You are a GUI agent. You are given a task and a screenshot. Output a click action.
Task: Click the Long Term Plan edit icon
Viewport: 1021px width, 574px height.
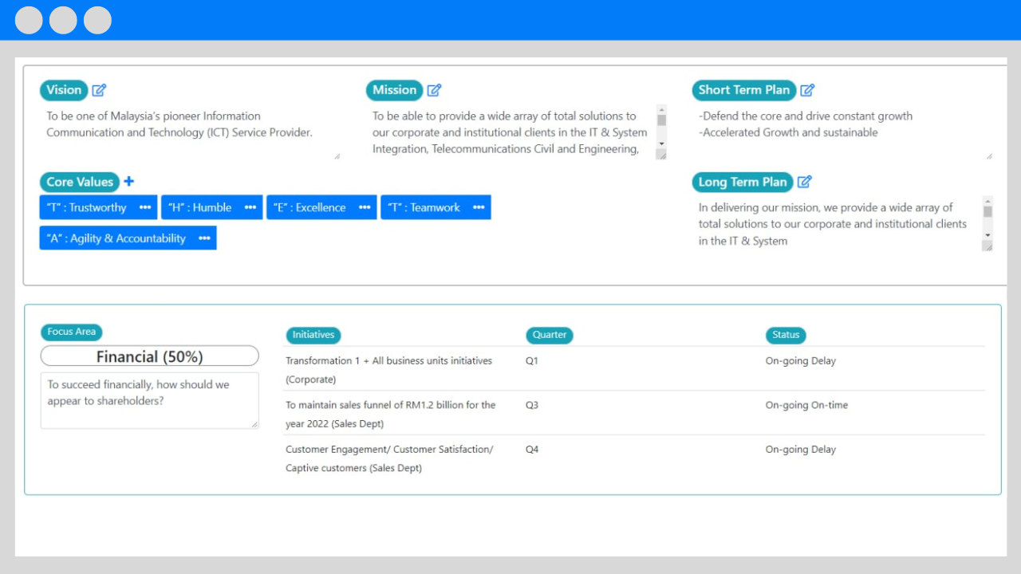pyautogui.click(x=804, y=182)
